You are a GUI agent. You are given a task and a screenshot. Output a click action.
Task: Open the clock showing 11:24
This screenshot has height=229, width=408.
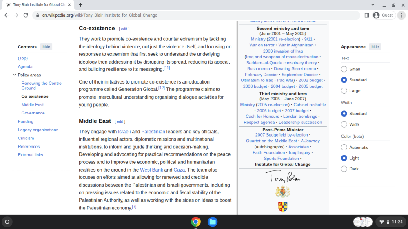pos(397,222)
